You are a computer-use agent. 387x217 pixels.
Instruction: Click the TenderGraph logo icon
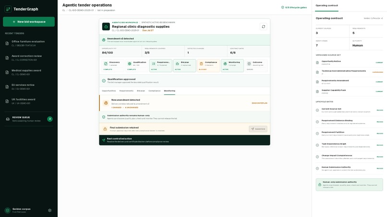(8, 9)
